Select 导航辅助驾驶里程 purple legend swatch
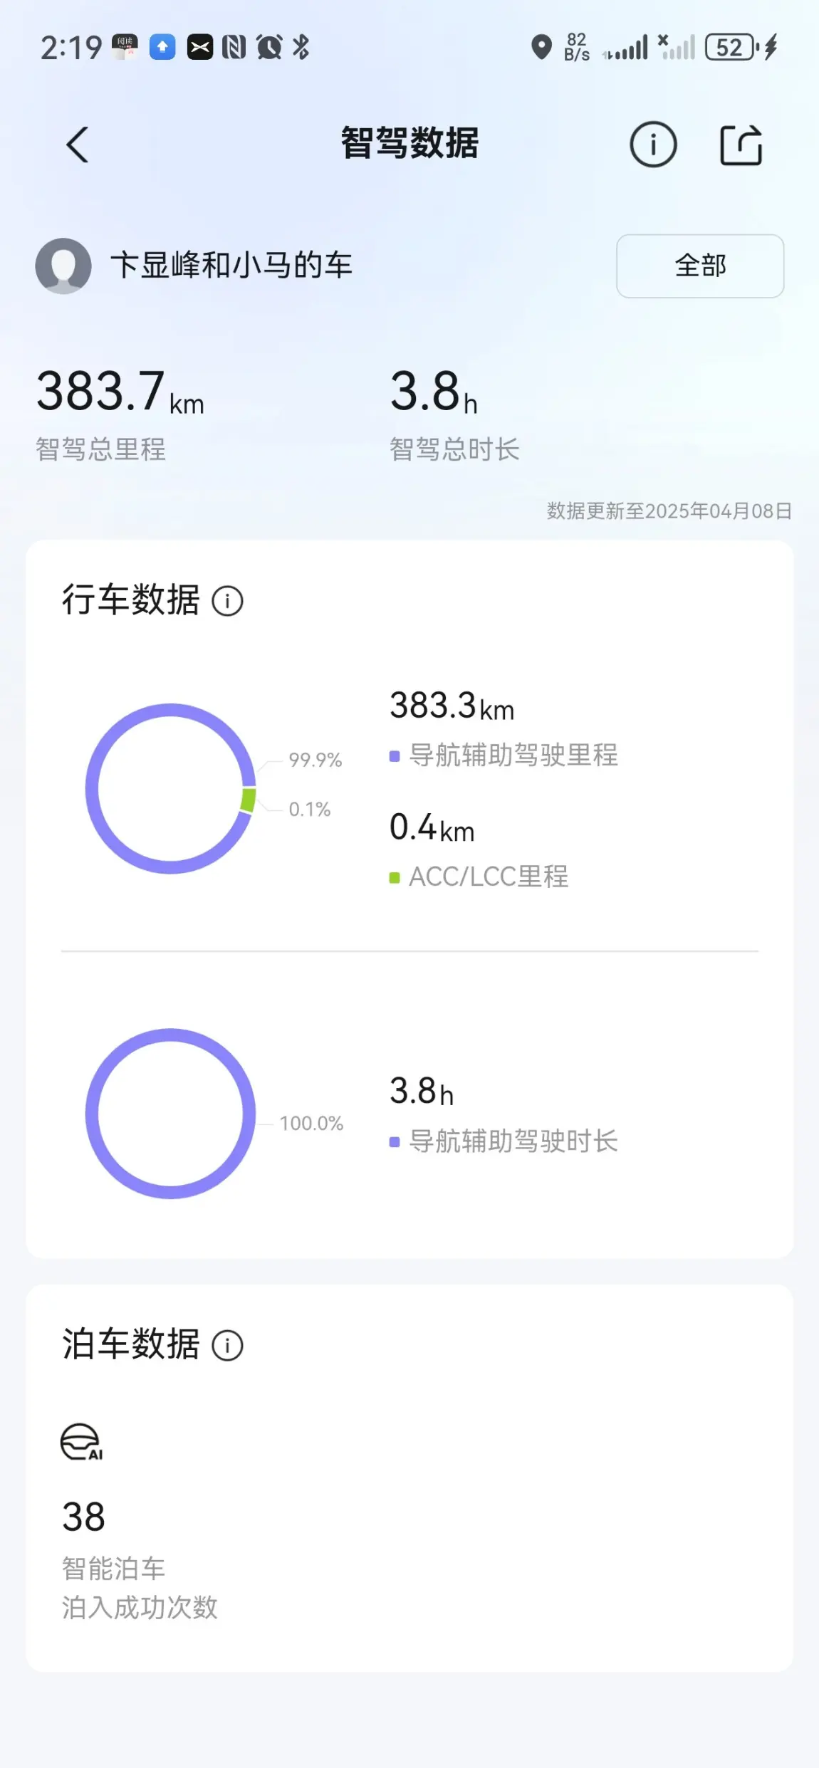This screenshot has height=1768, width=819. coord(395,756)
